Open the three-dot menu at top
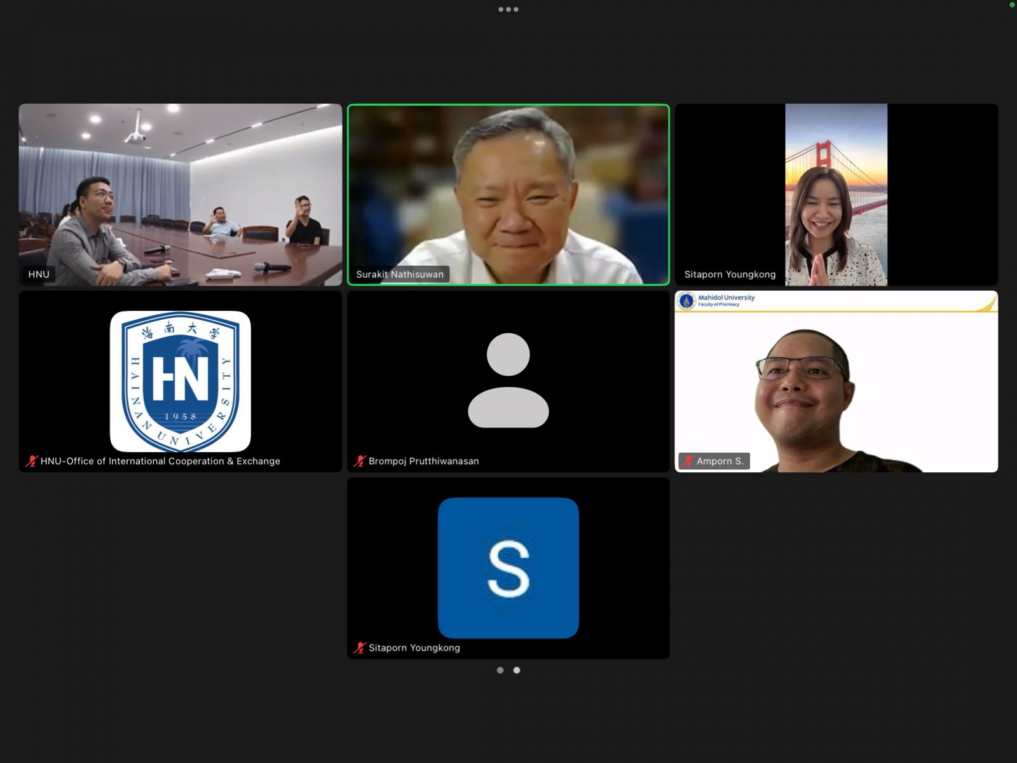 [x=508, y=10]
